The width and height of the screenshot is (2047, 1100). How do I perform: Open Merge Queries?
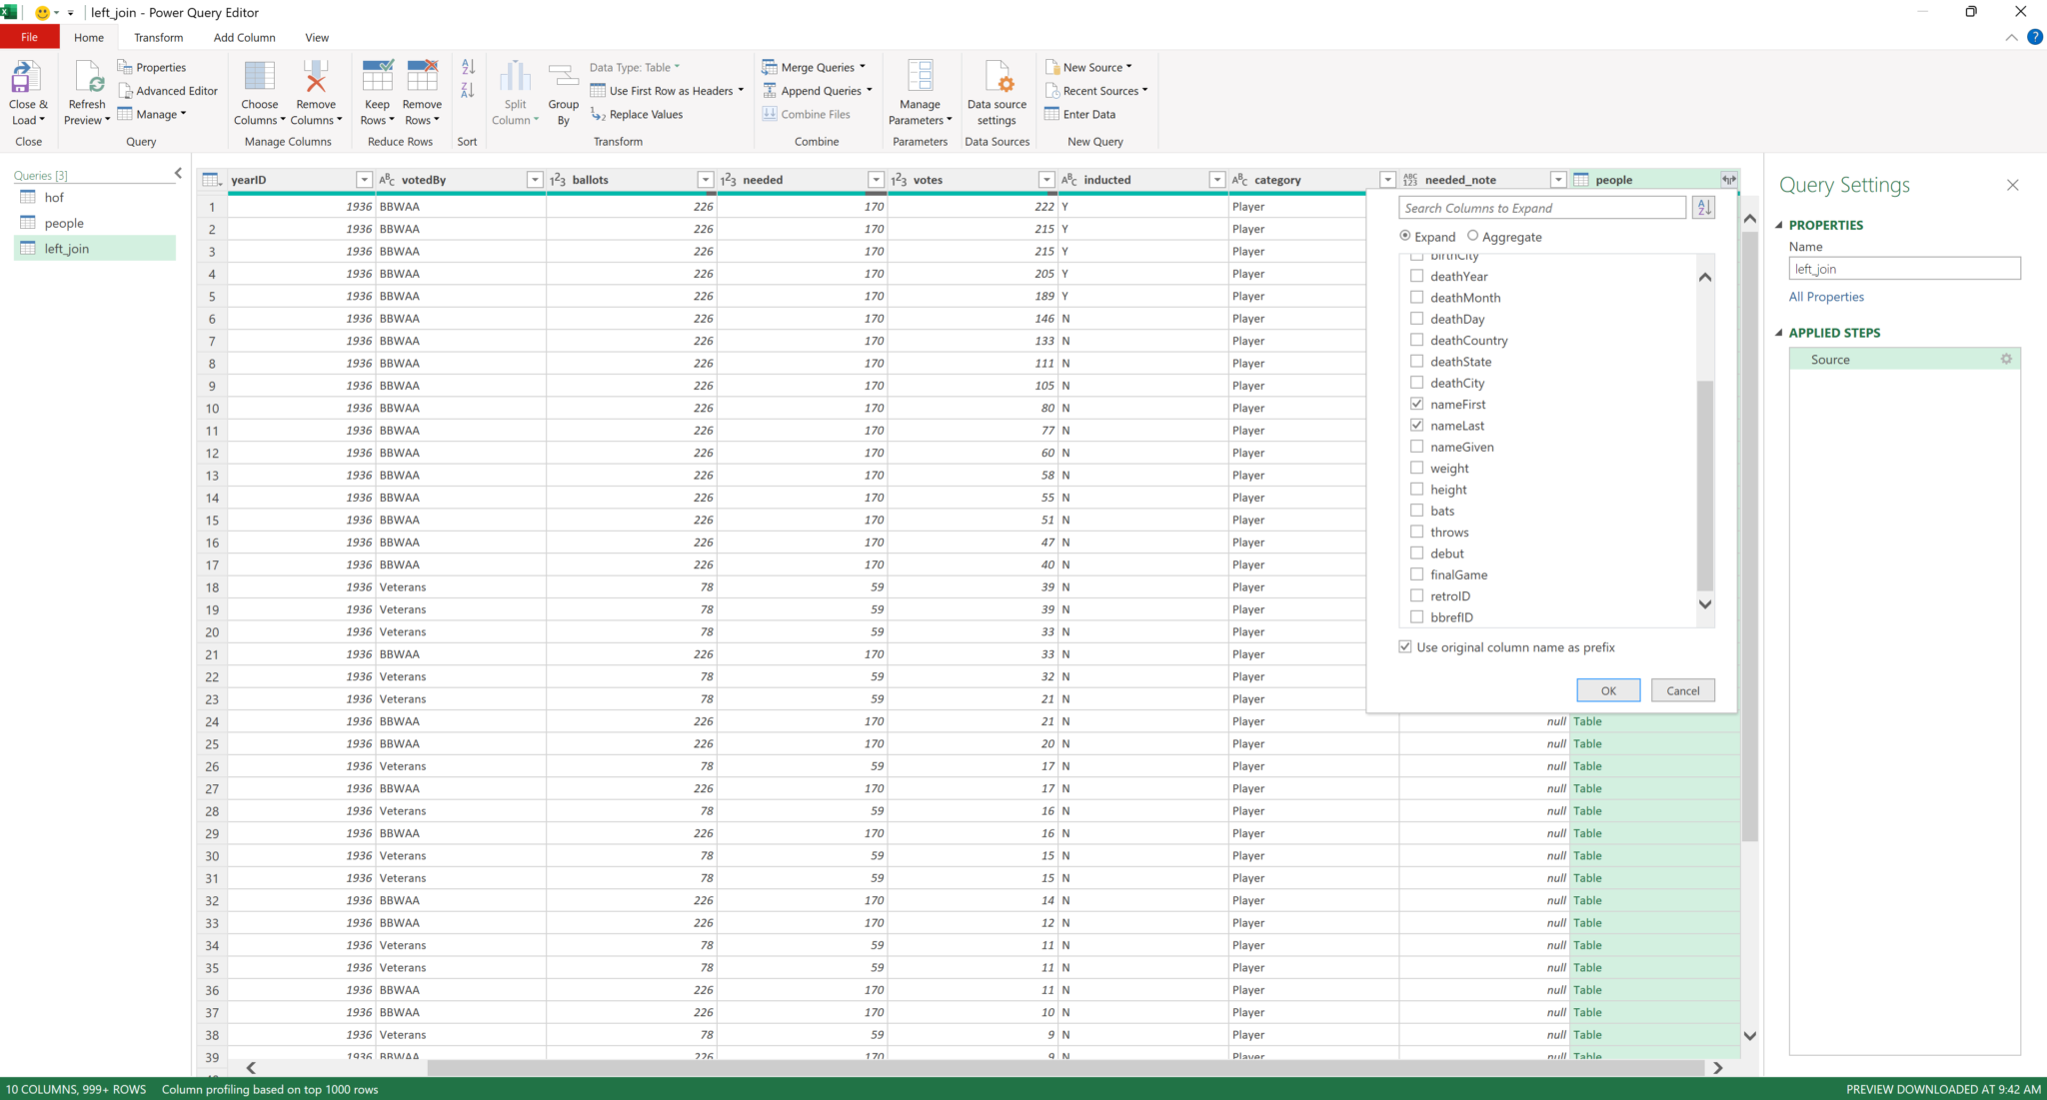(815, 67)
